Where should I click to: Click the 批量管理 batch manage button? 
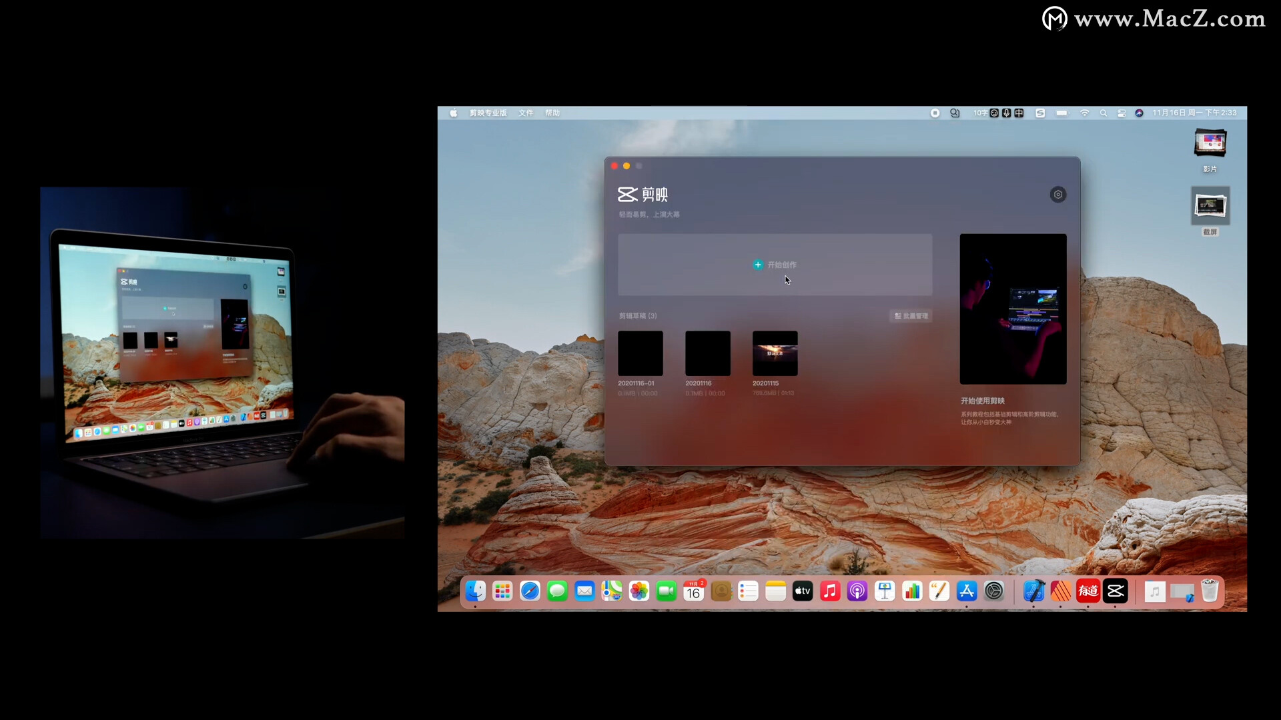(911, 316)
